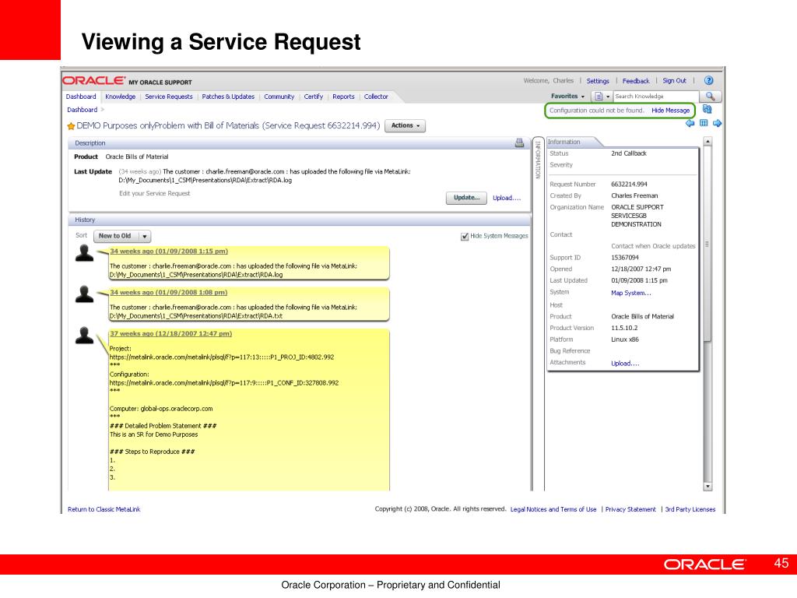Click the Update... button

pos(467,198)
